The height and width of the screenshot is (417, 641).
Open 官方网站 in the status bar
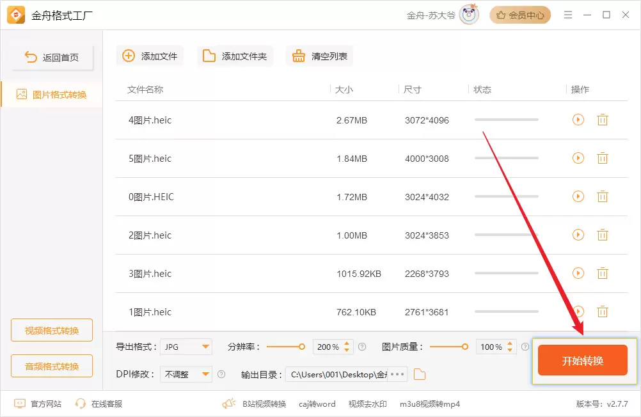click(38, 404)
